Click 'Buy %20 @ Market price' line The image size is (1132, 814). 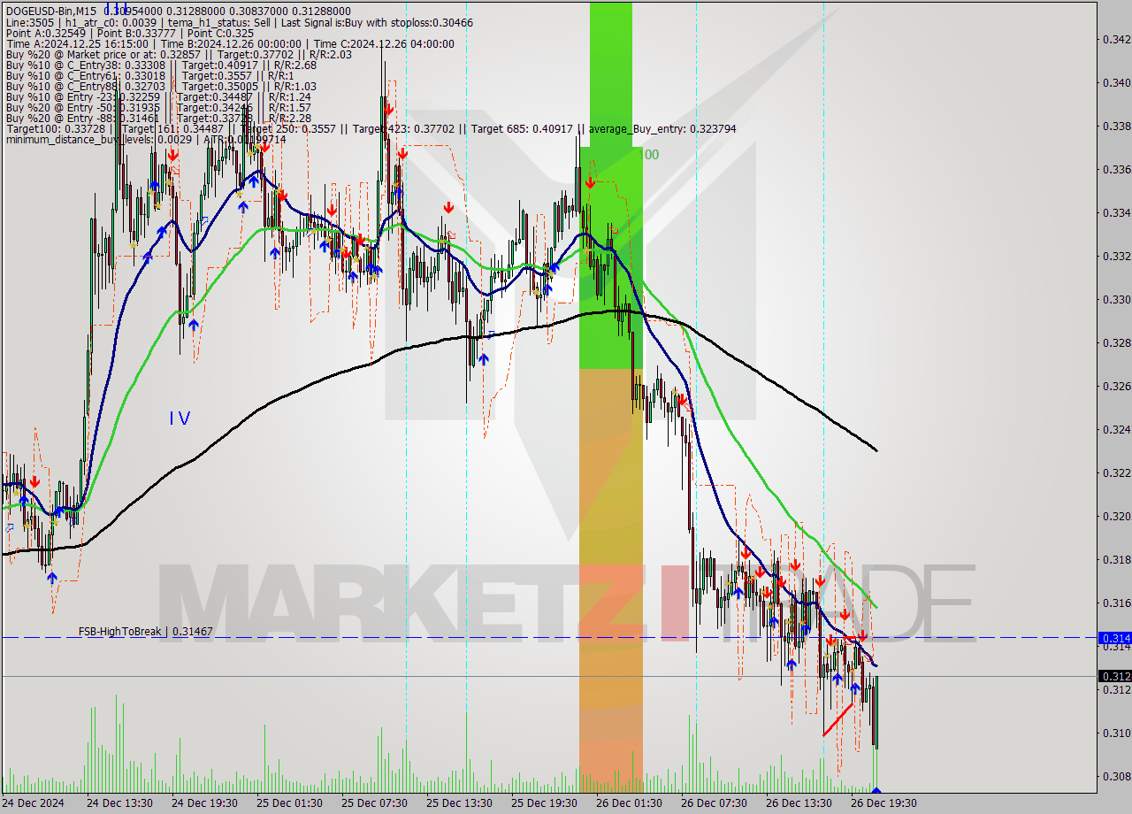(x=179, y=54)
